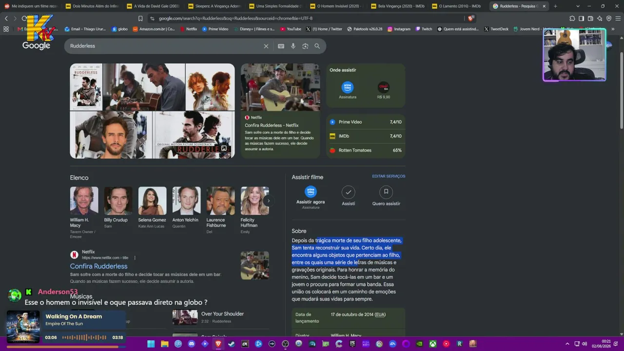Open Xbox app from the taskbar
The width and height of the screenshot is (624, 351).
[x=432, y=344]
